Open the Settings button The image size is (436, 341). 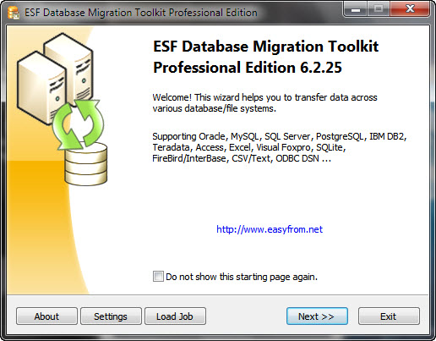[111, 316]
